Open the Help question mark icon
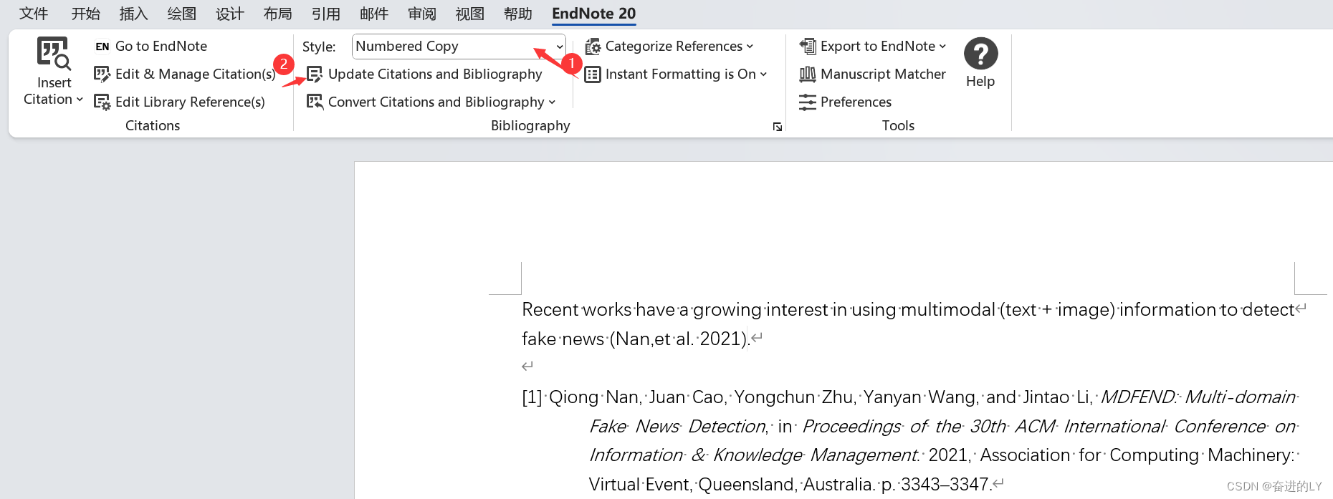 coord(980,54)
